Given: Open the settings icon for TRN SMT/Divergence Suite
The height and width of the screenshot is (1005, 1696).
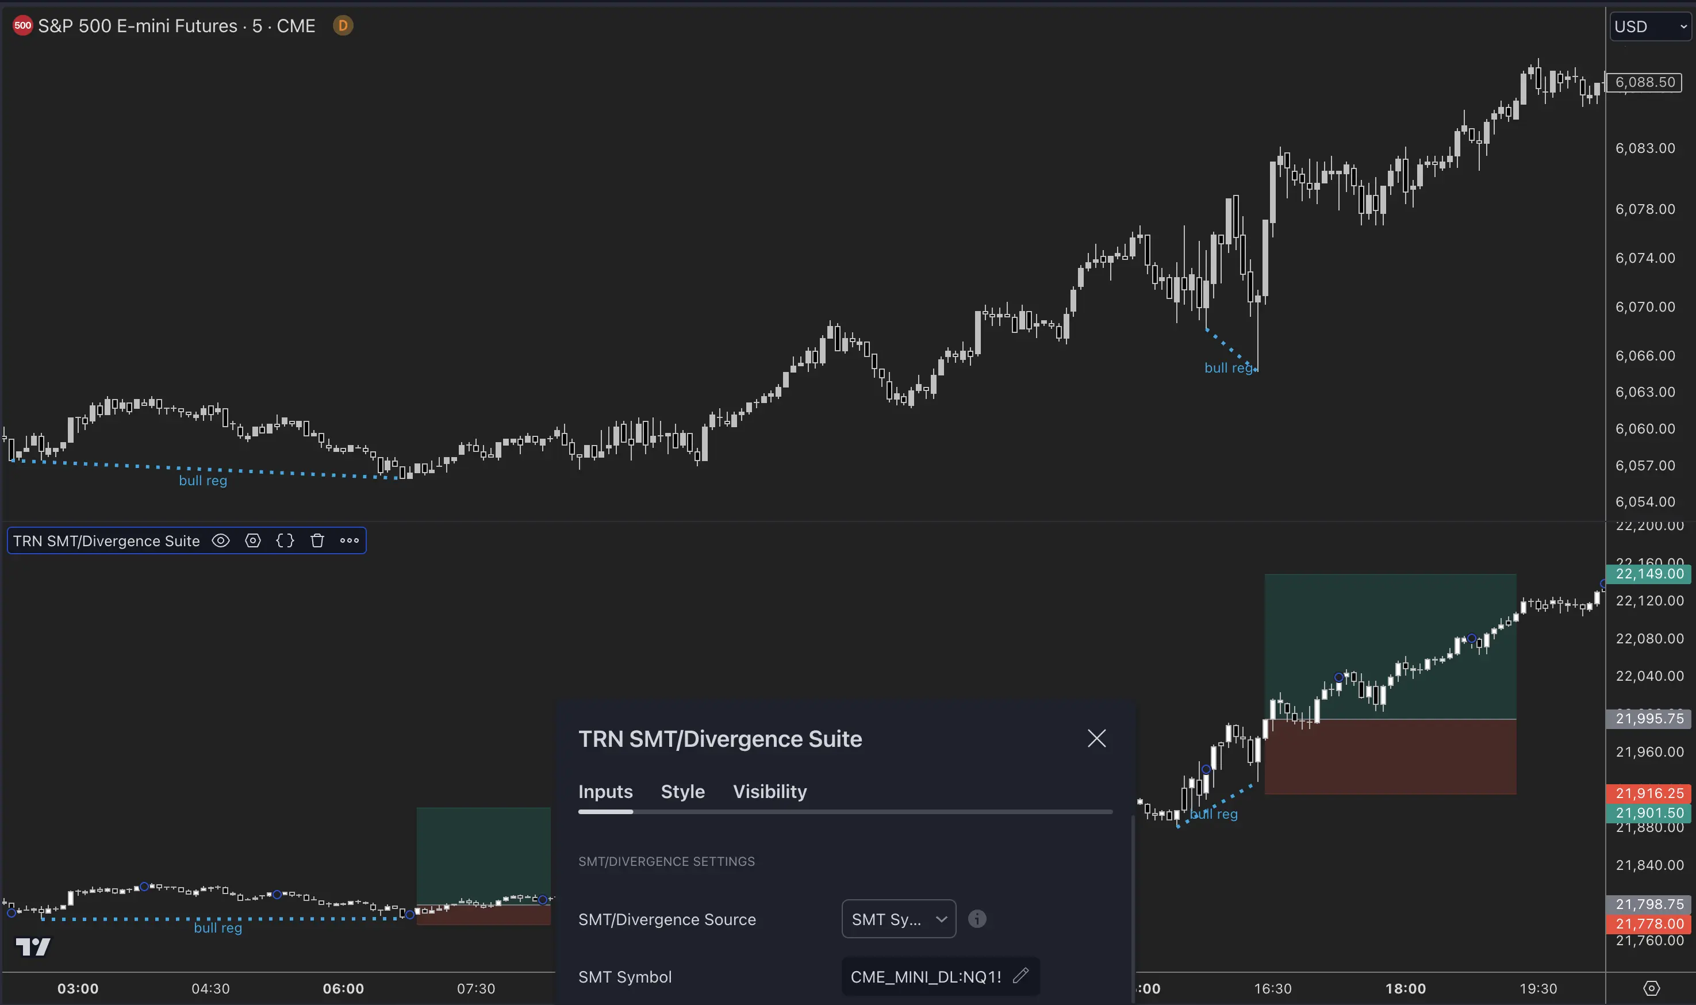Looking at the screenshot, I should click(x=251, y=540).
